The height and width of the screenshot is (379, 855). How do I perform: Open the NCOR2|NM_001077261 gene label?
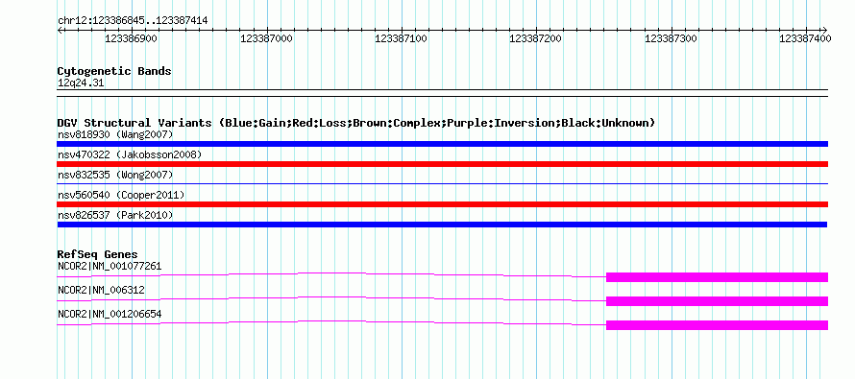click(110, 267)
